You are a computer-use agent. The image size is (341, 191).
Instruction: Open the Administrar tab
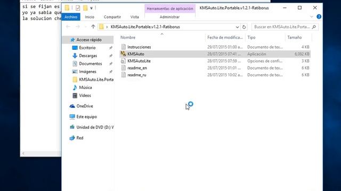169,17
